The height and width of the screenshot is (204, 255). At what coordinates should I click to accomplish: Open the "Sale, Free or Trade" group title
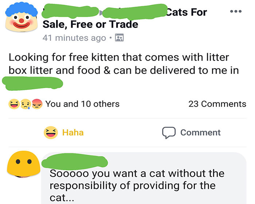click(90, 24)
